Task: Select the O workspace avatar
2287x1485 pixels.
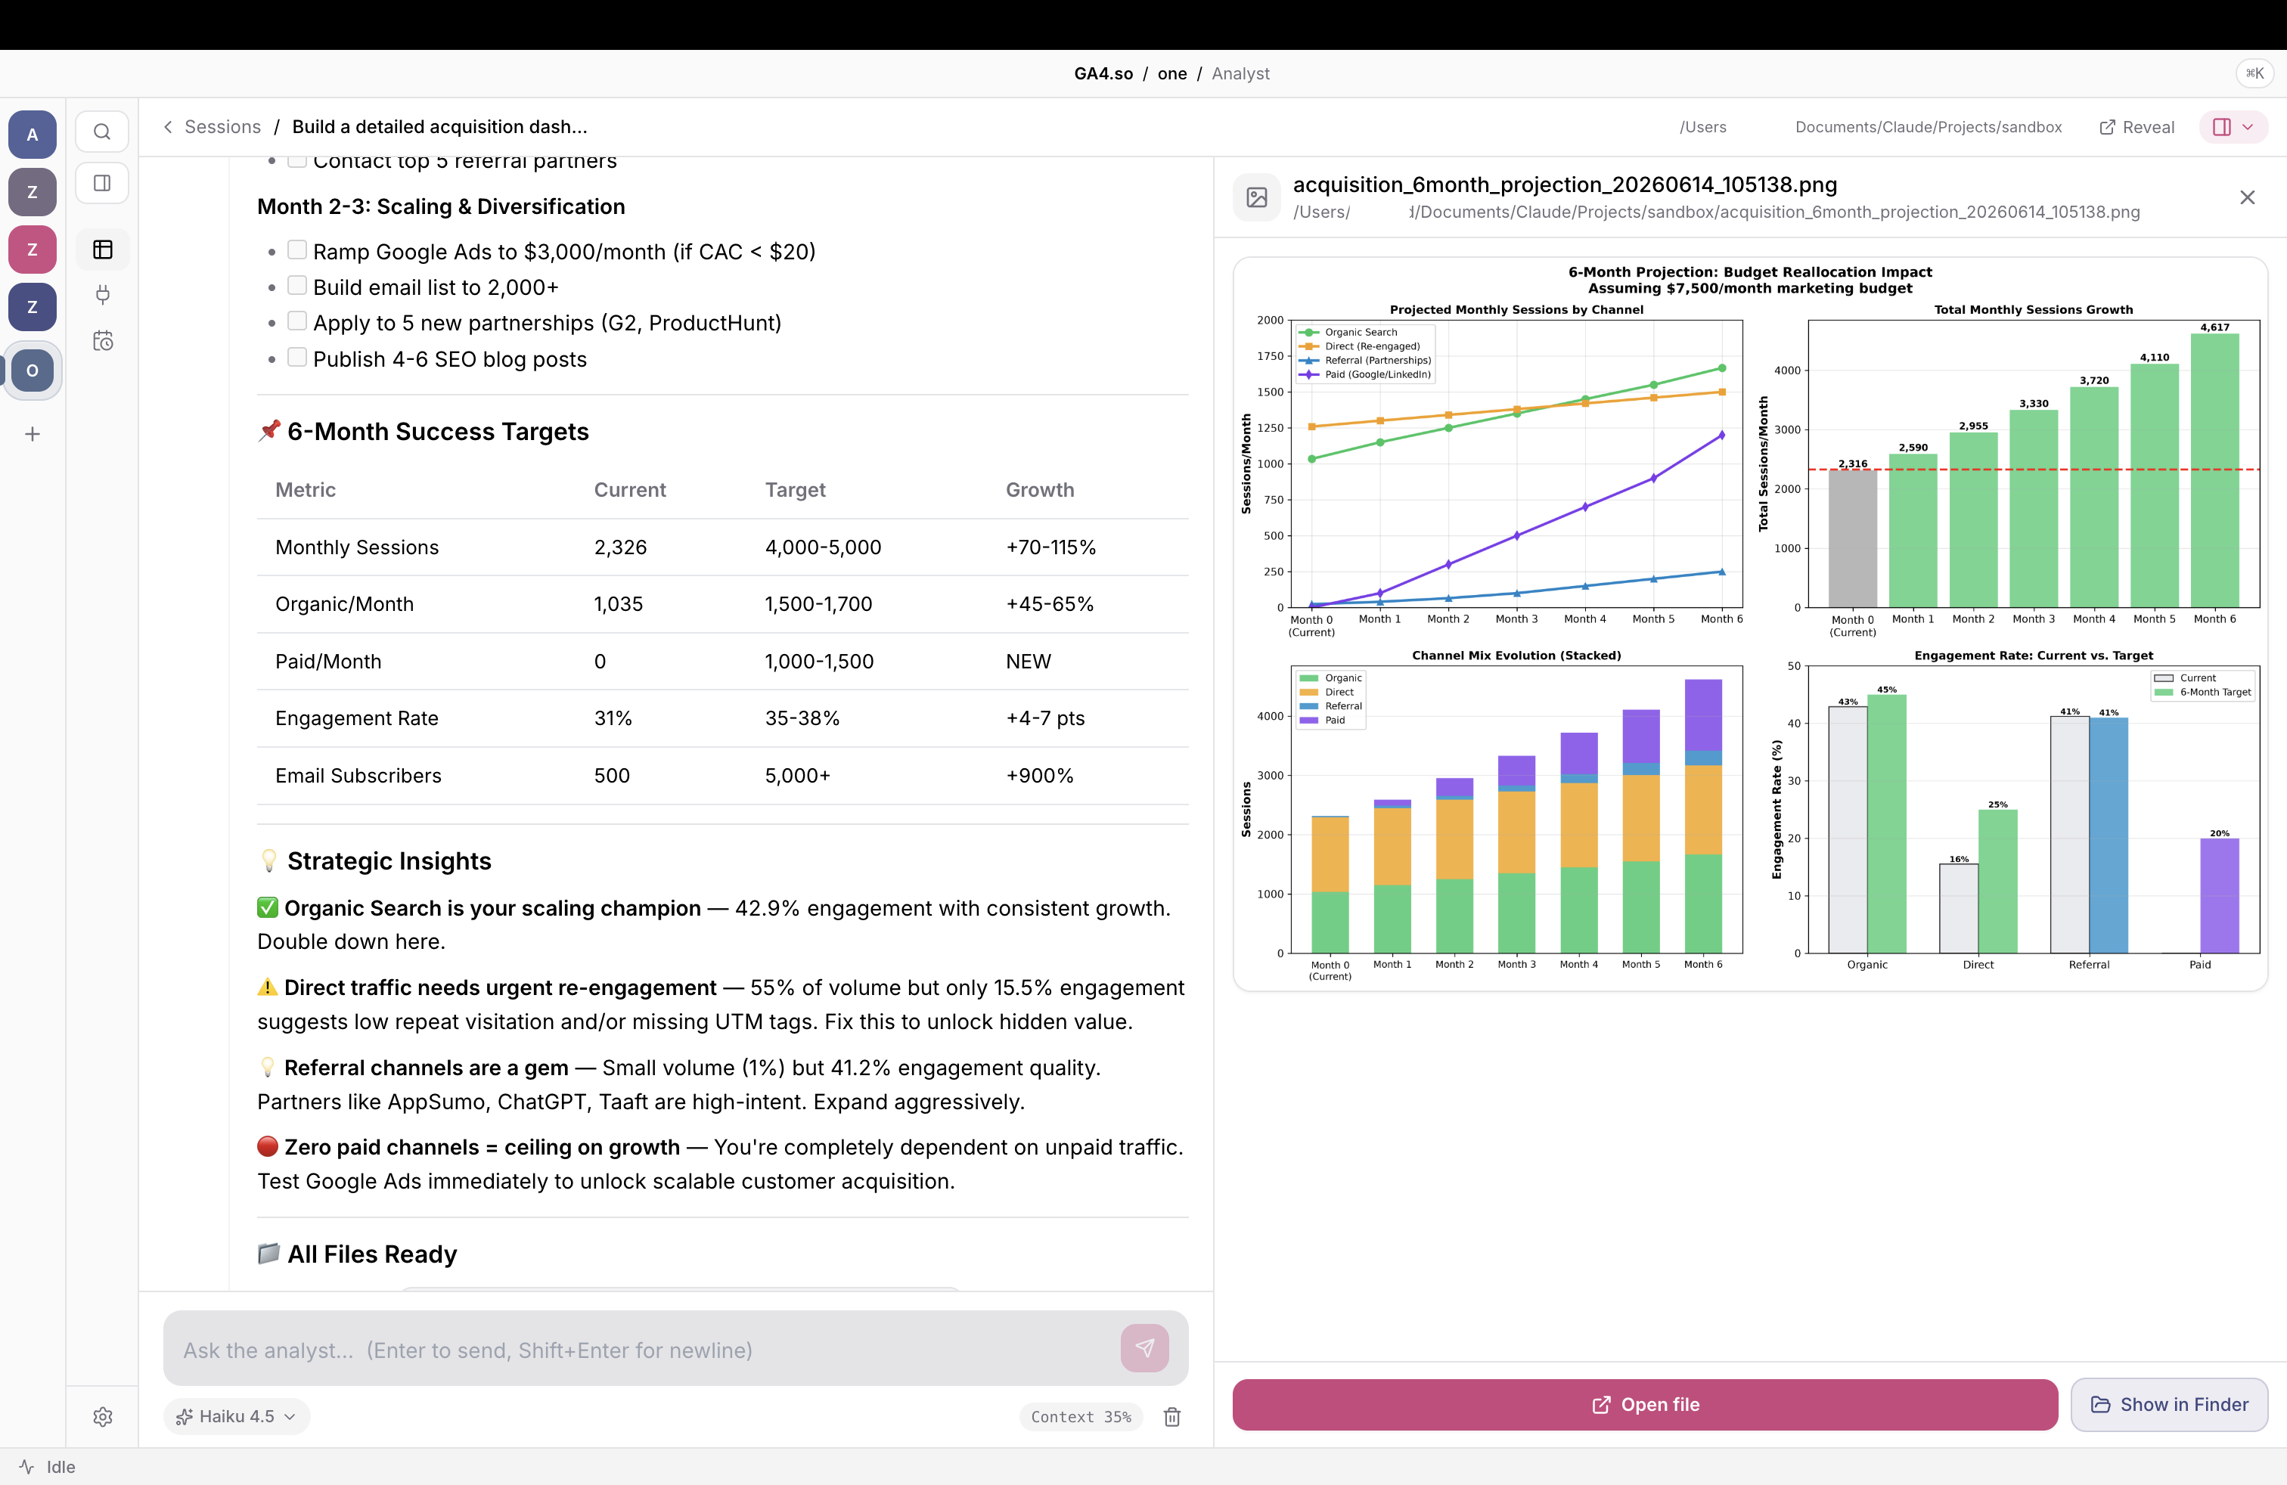Action: pyautogui.click(x=33, y=370)
